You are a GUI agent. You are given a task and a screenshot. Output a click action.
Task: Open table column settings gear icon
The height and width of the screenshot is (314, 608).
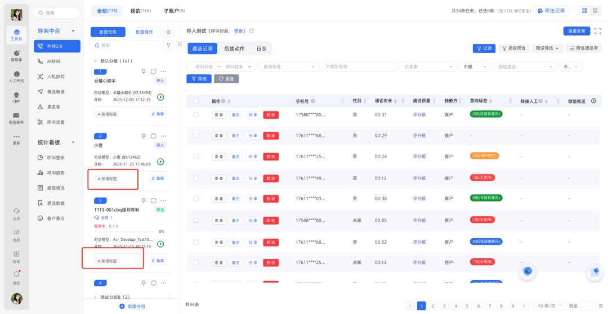click(593, 101)
